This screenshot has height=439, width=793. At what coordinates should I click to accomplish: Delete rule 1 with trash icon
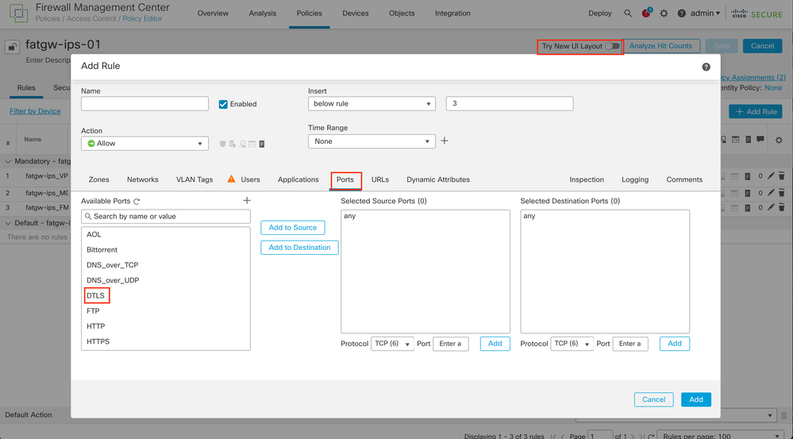[781, 176]
